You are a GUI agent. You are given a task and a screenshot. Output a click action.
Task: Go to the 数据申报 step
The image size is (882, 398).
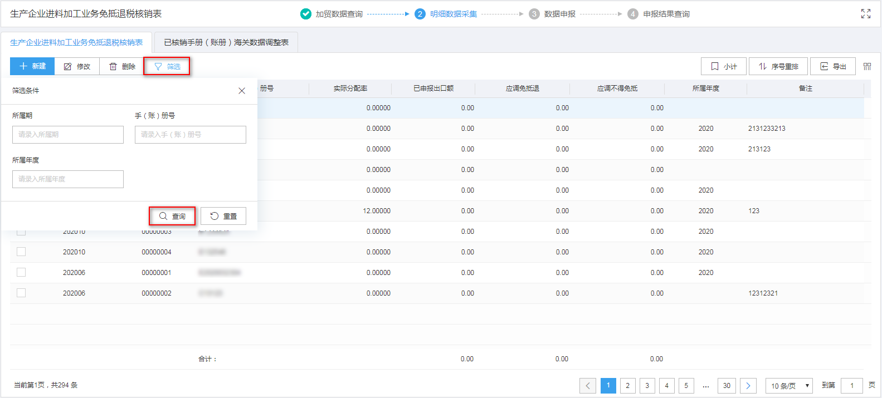(x=559, y=14)
